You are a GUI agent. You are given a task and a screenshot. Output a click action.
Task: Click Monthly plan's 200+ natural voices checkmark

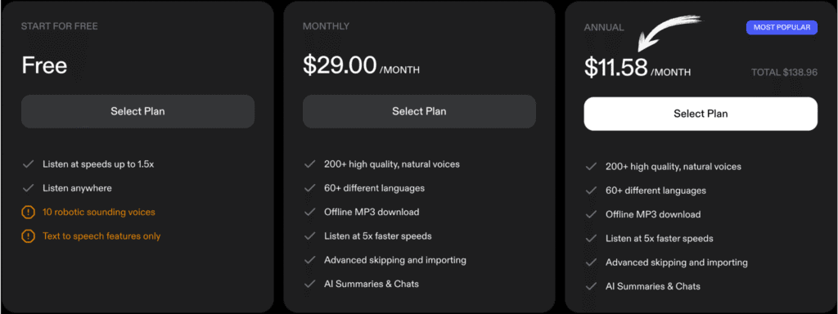[309, 164]
